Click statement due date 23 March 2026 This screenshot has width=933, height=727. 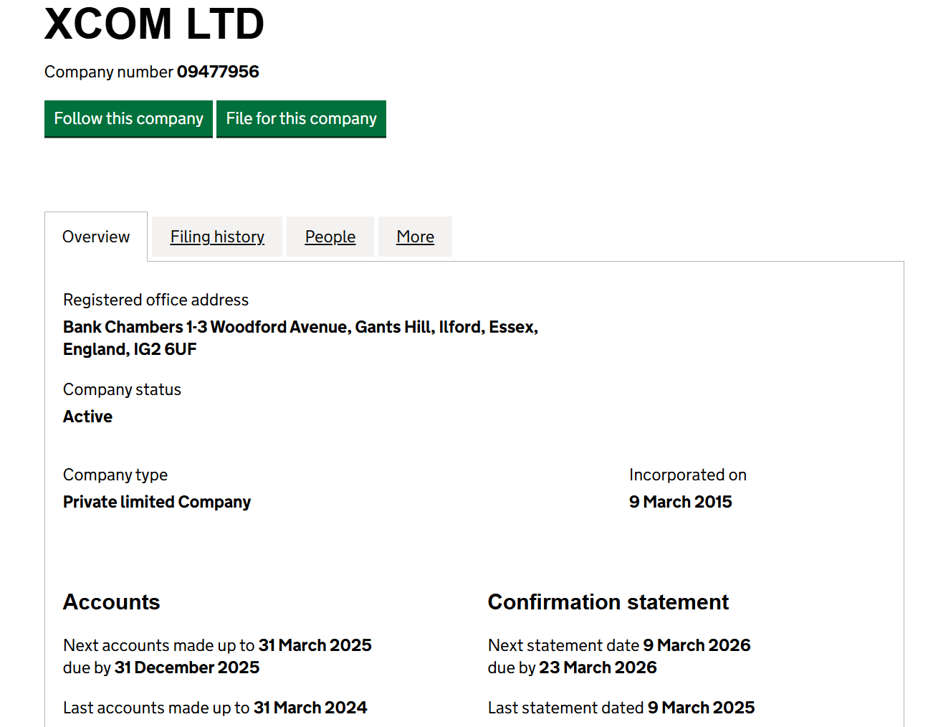click(x=598, y=667)
